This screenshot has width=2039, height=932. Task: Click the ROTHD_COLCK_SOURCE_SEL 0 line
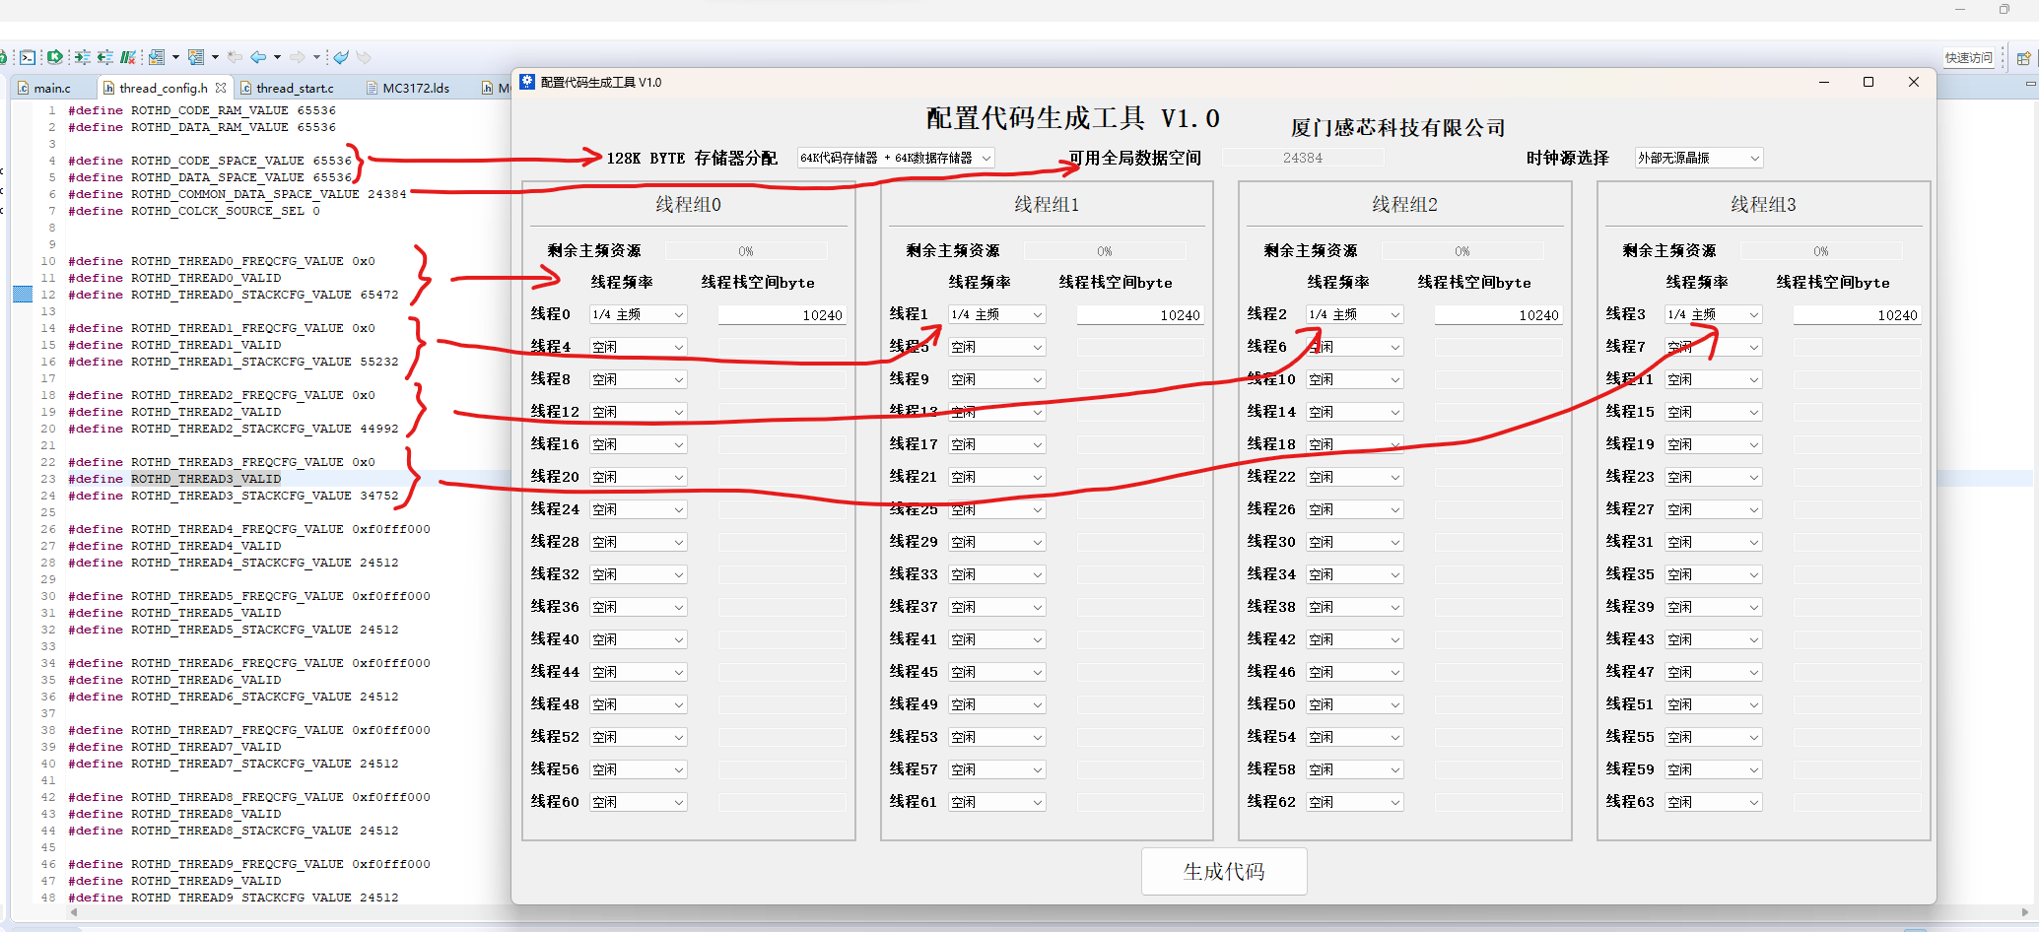point(194,211)
